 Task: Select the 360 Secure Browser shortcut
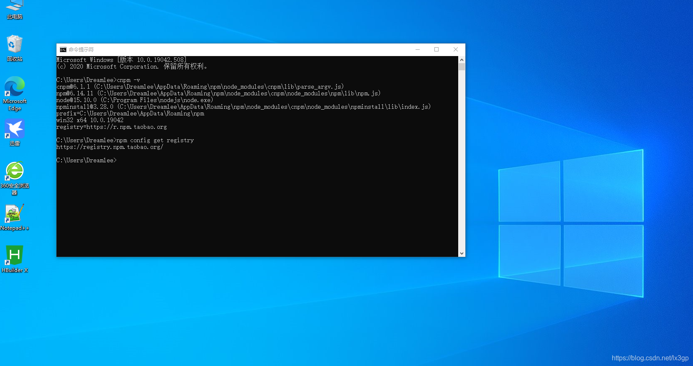click(x=15, y=179)
